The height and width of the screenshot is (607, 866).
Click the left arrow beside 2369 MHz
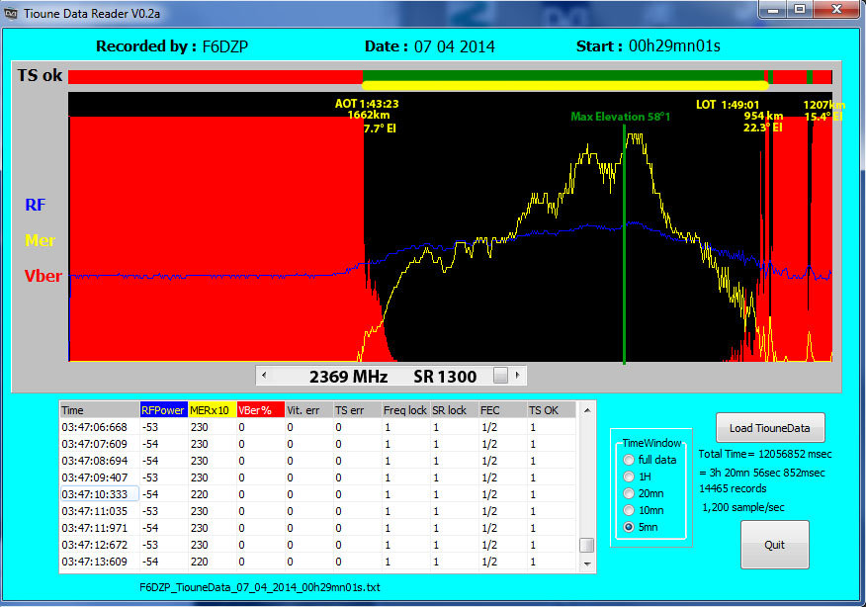pyautogui.click(x=264, y=375)
